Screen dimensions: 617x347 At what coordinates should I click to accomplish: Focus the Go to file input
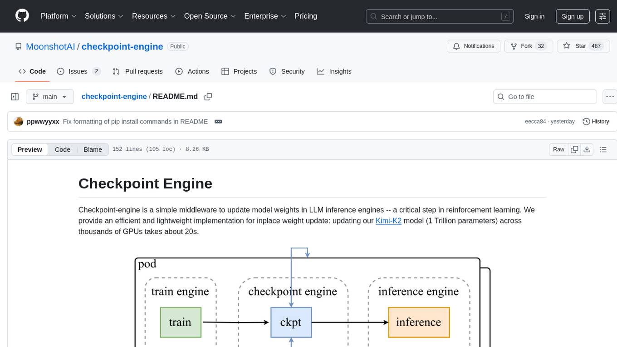coord(545,97)
